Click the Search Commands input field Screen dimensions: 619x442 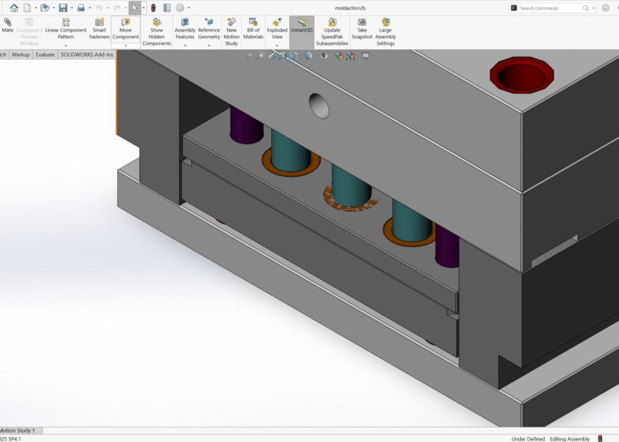[x=549, y=8]
